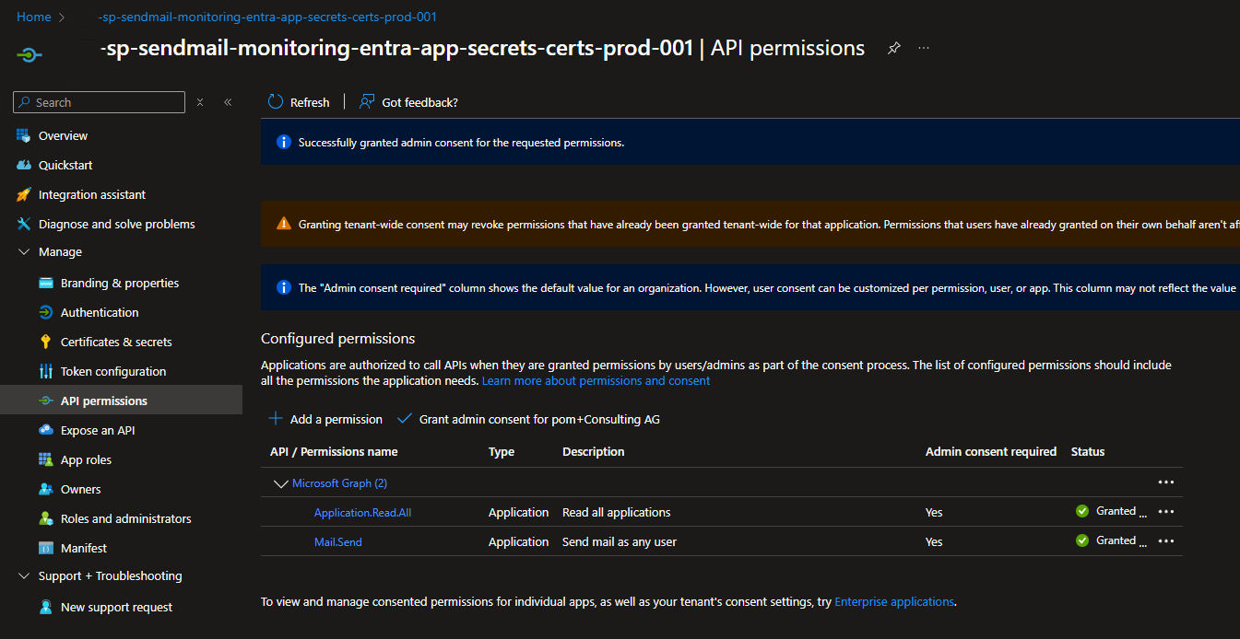
Task: Click the pin icon beside page title
Action: [x=893, y=48]
